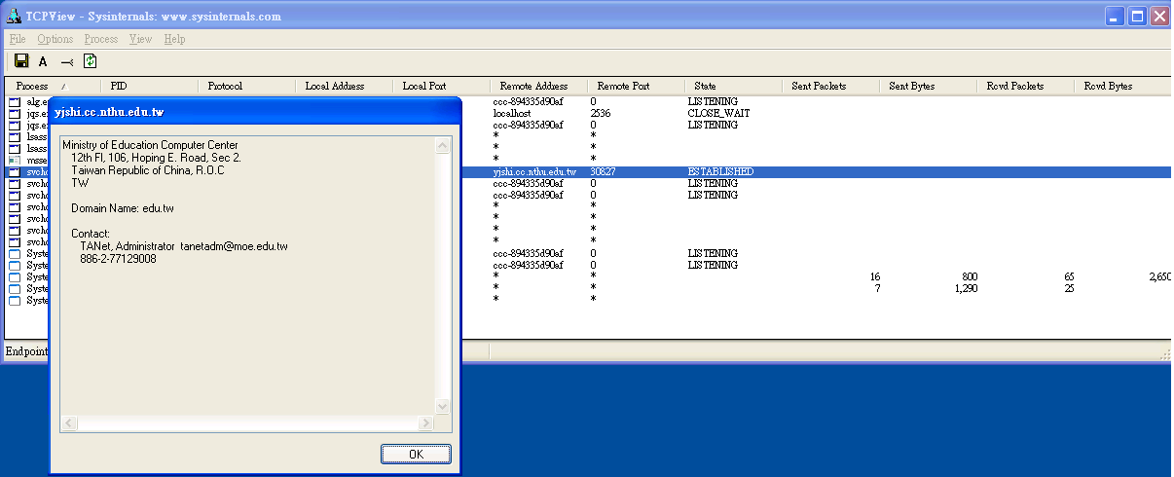Open the View menu
1174x477 pixels.
tap(141, 39)
